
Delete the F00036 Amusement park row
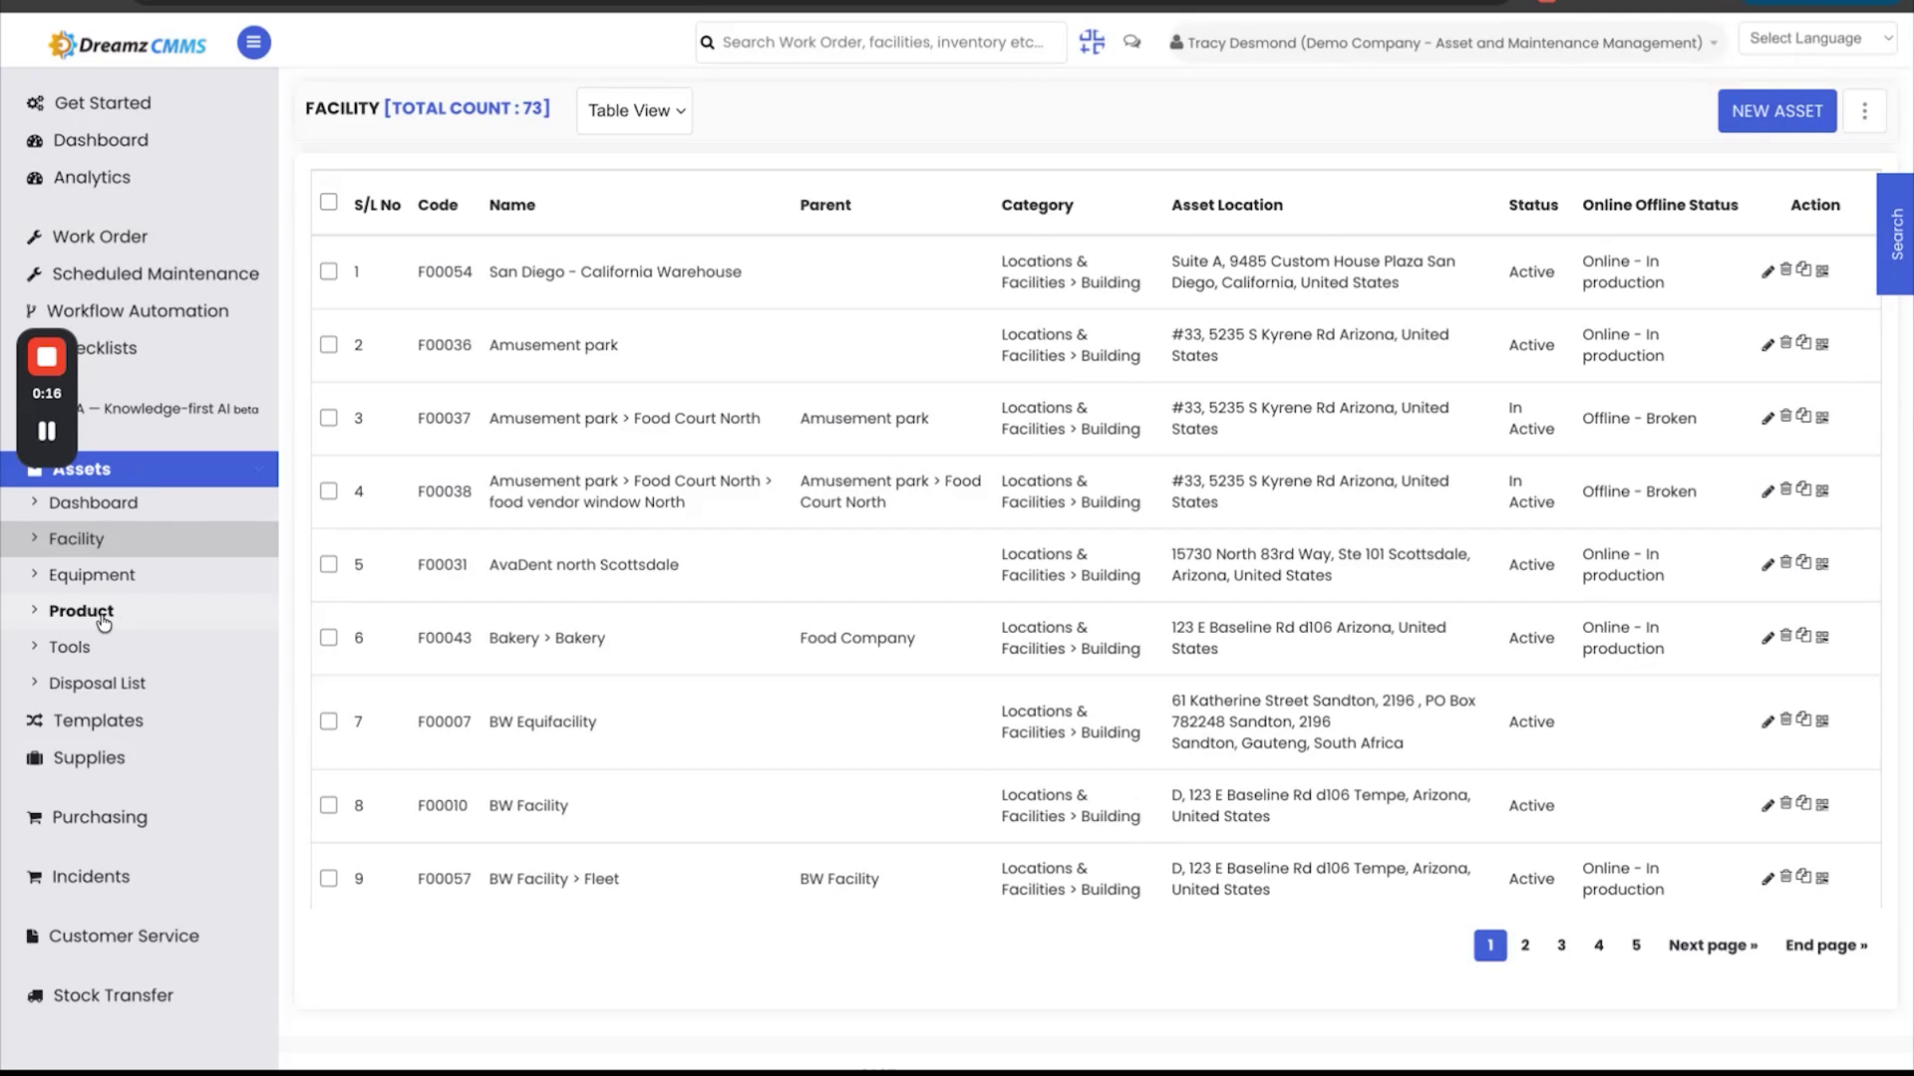tap(1786, 343)
